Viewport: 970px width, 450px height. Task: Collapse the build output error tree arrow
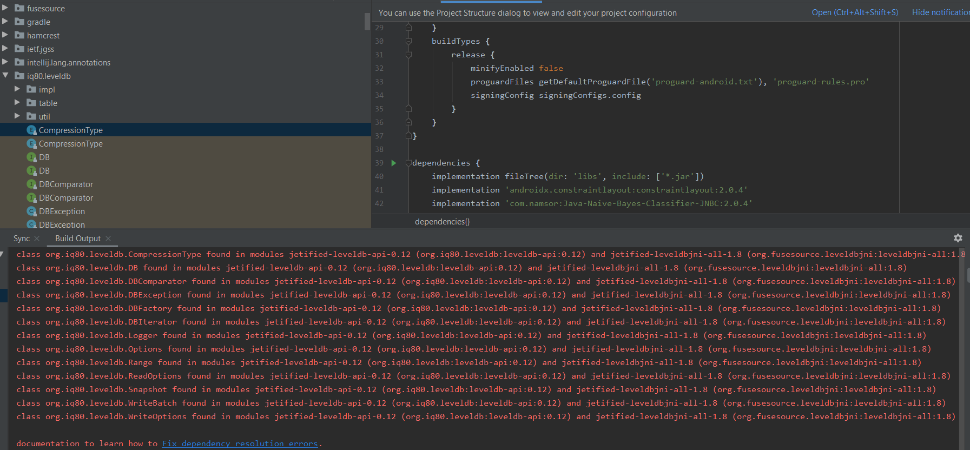[x=2, y=254]
